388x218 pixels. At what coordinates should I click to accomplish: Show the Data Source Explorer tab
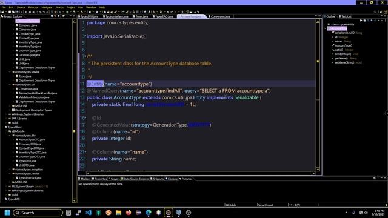click(x=135, y=179)
